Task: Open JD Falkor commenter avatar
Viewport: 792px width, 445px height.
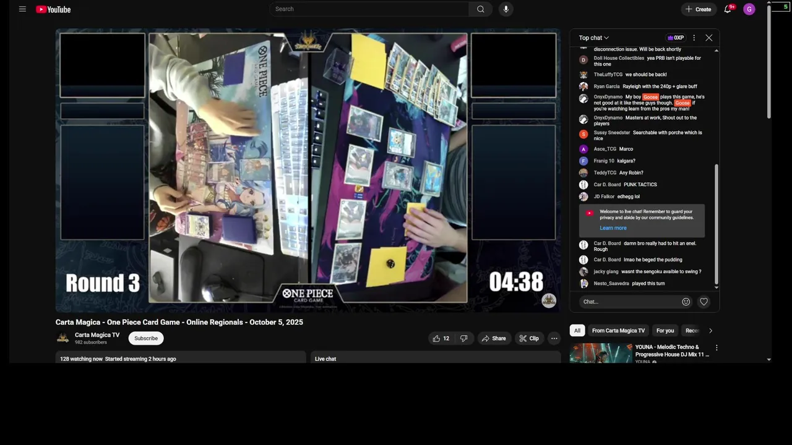Action: (x=583, y=197)
